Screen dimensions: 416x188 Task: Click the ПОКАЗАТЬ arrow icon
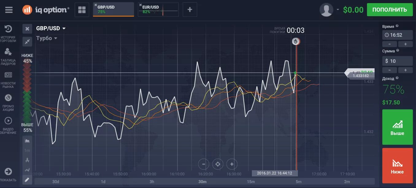[8, 171]
